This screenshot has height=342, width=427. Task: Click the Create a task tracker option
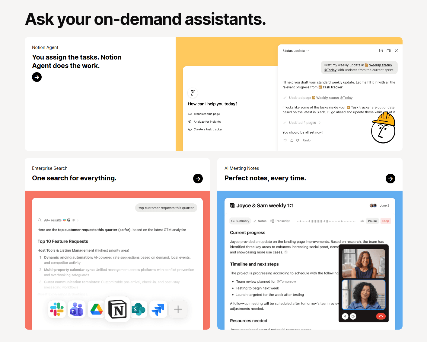click(208, 129)
